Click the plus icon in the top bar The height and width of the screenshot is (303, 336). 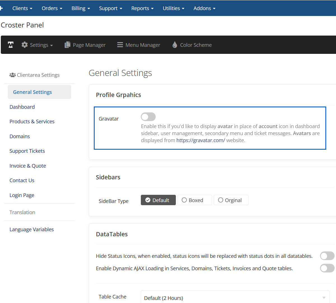tap(1, 8)
